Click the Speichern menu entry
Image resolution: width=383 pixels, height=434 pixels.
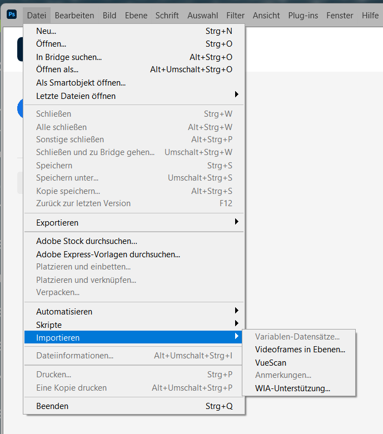click(134, 166)
